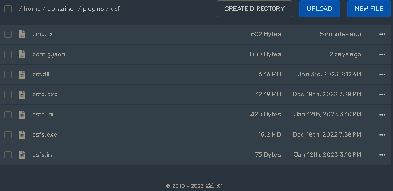Click the file icon for csfc.exe
The height and width of the screenshot is (191, 393).
pyautogui.click(x=22, y=94)
